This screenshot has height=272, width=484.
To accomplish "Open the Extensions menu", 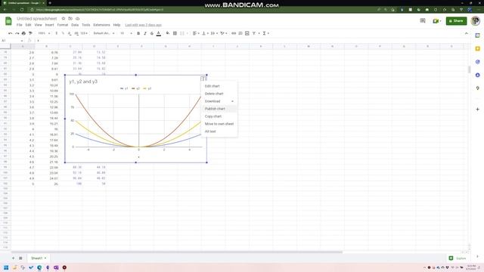I will pos(101,25).
